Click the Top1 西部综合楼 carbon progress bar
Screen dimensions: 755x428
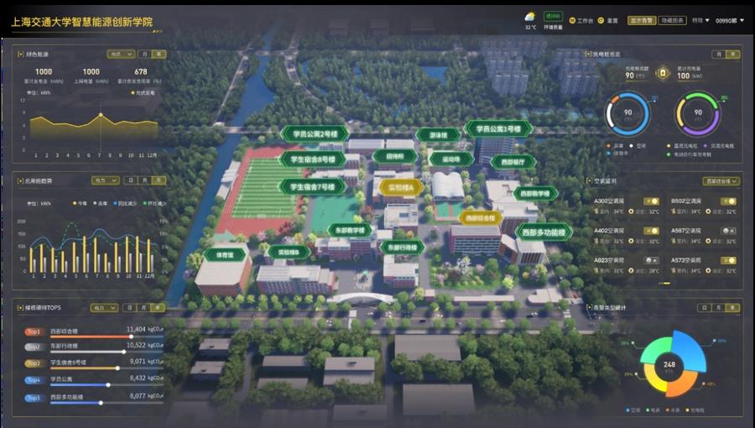point(92,337)
